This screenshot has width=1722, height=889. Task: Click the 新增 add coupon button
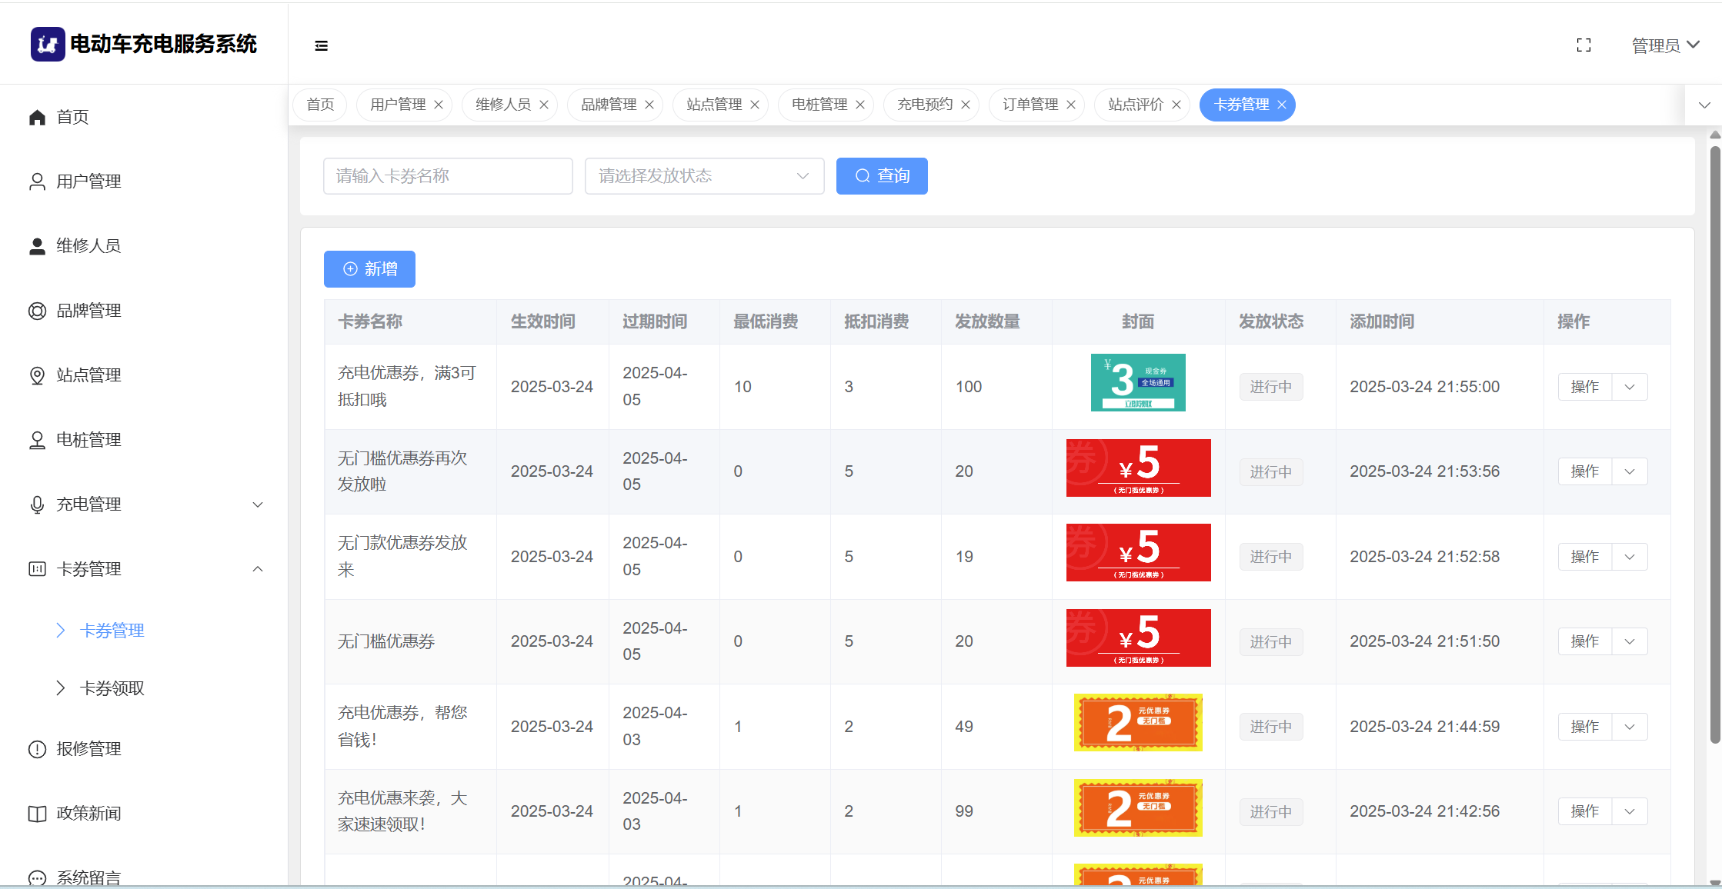[x=369, y=269]
